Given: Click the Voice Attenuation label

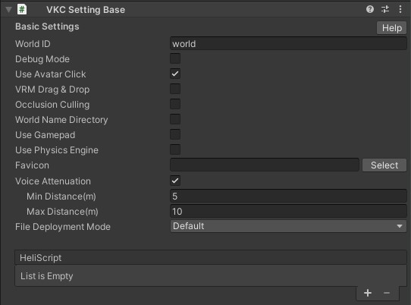Looking at the screenshot, I should click(x=53, y=181).
